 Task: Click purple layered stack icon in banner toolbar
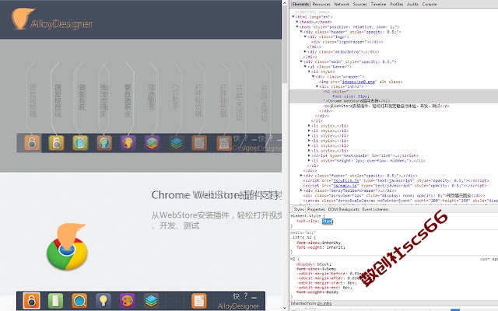(153, 143)
